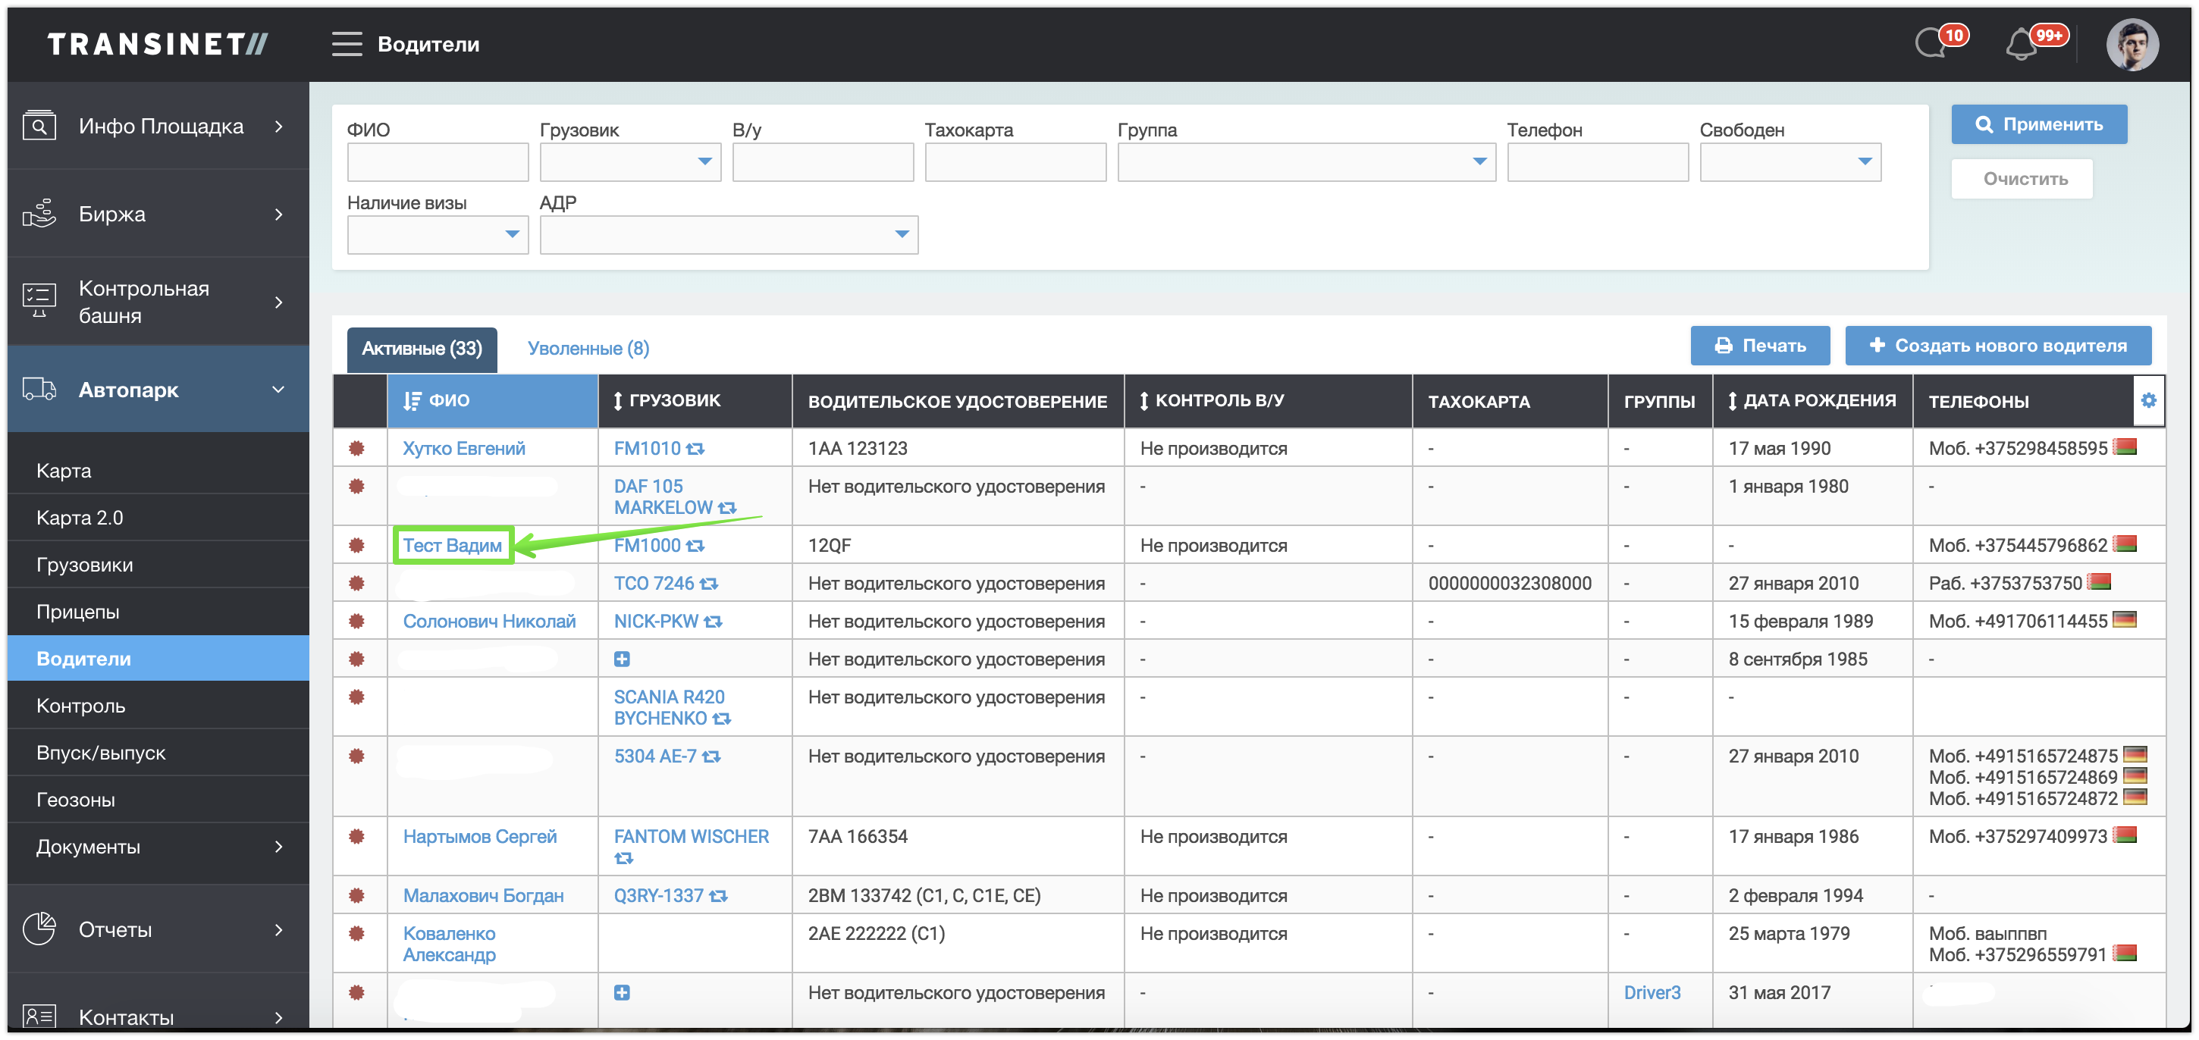
Task: Click the Телефон filter input field
Action: 1597,161
